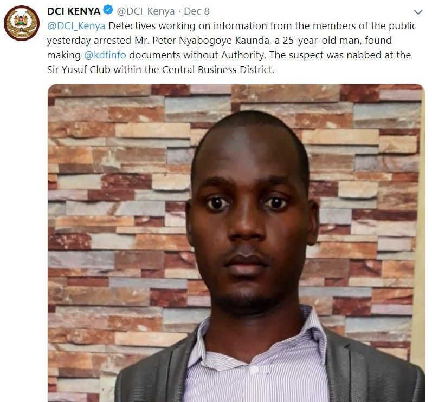
Task: Open the attached suspect photo
Action: pos(236,243)
